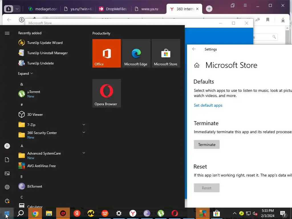Open the action center notifications icon
The image size is (292, 219).
point(283,214)
